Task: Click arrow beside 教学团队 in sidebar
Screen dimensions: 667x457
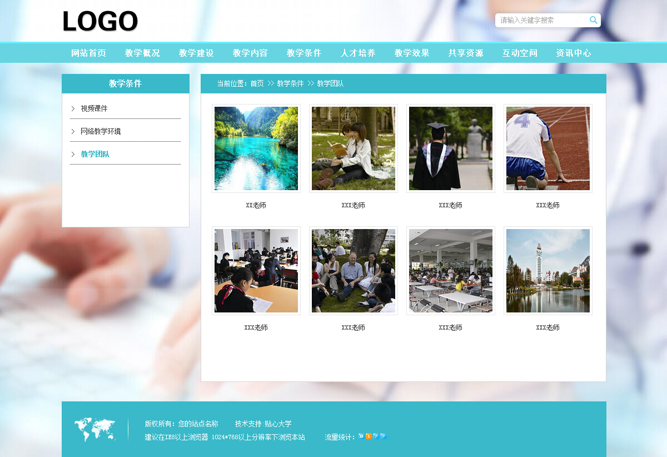Action: click(x=73, y=155)
